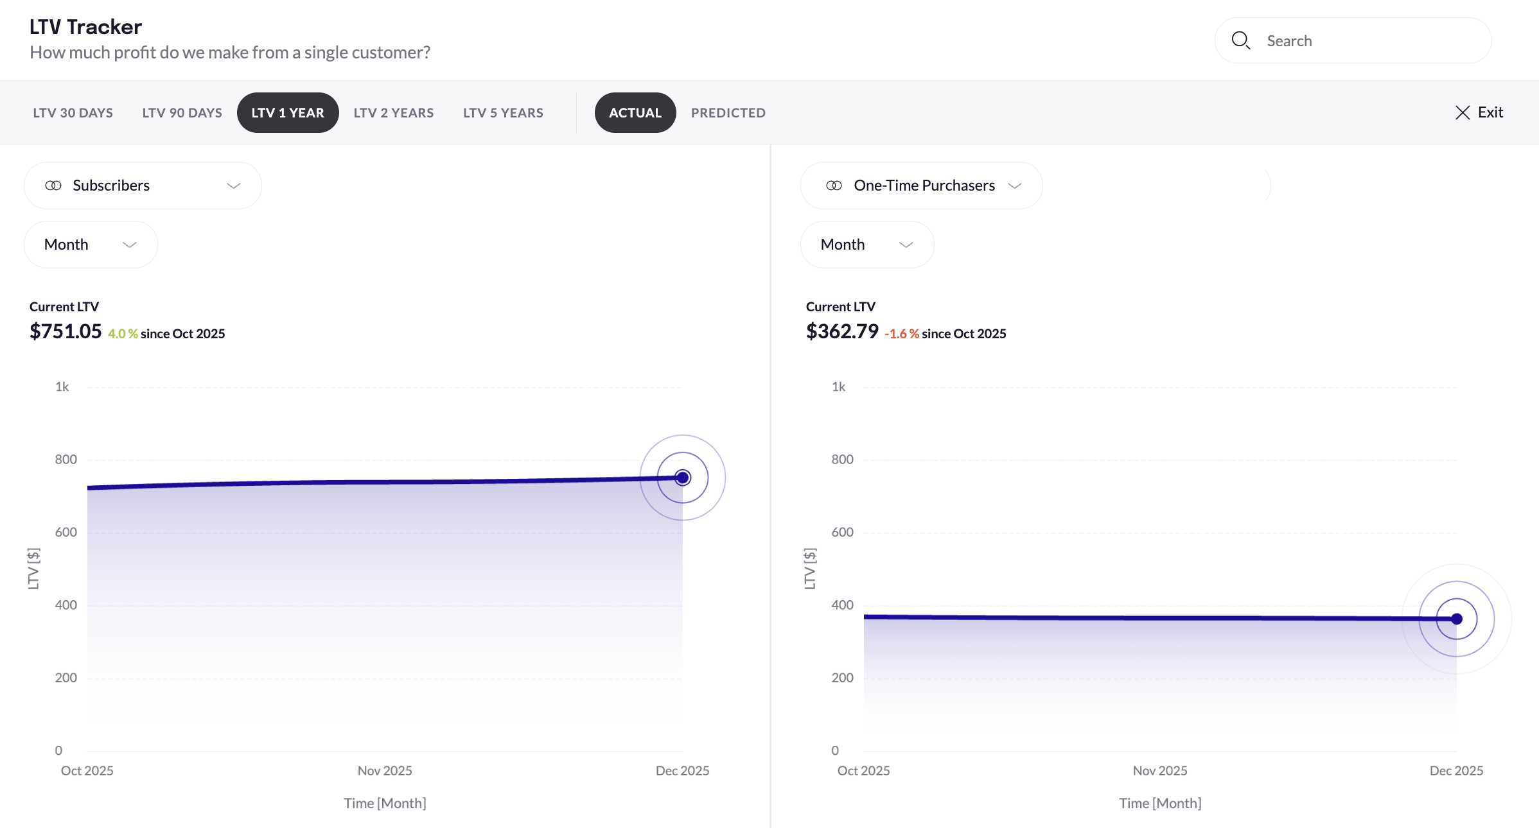Switch to LTV 2 Years tab
The image size is (1539, 828).
(393, 113)
